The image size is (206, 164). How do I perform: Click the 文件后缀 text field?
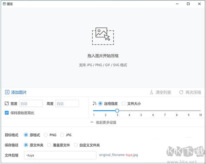click(x=60, y=155)
